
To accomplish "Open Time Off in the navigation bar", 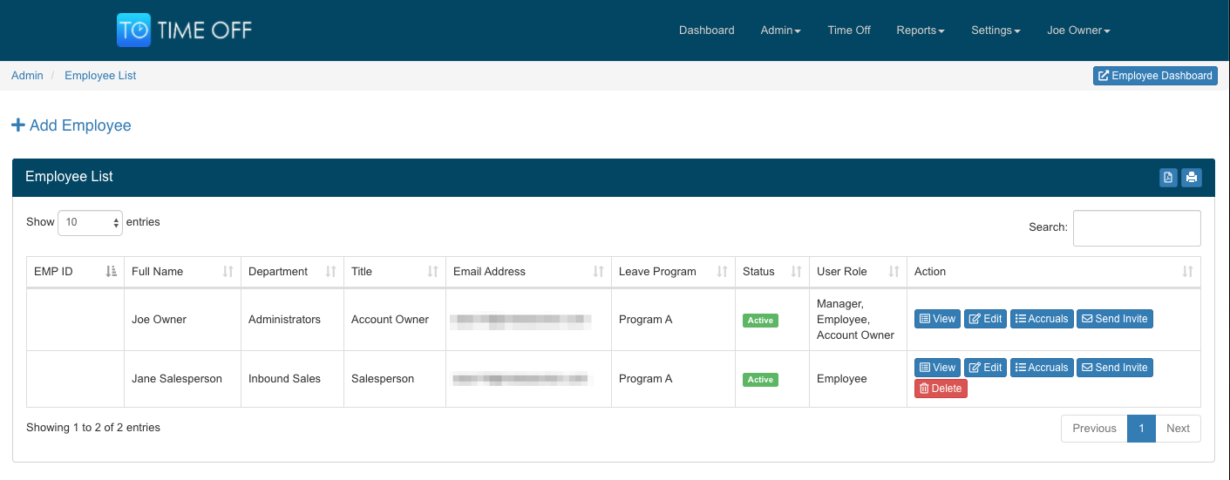I will click(849, 30).
